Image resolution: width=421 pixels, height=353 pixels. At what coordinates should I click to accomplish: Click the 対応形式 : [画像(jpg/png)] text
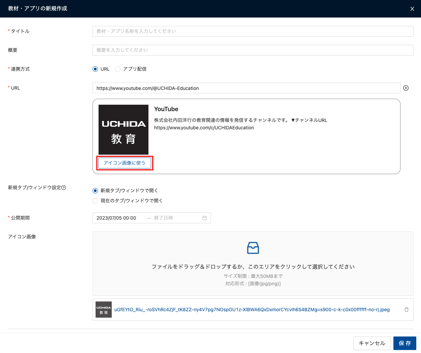click(x=253, y=284)
